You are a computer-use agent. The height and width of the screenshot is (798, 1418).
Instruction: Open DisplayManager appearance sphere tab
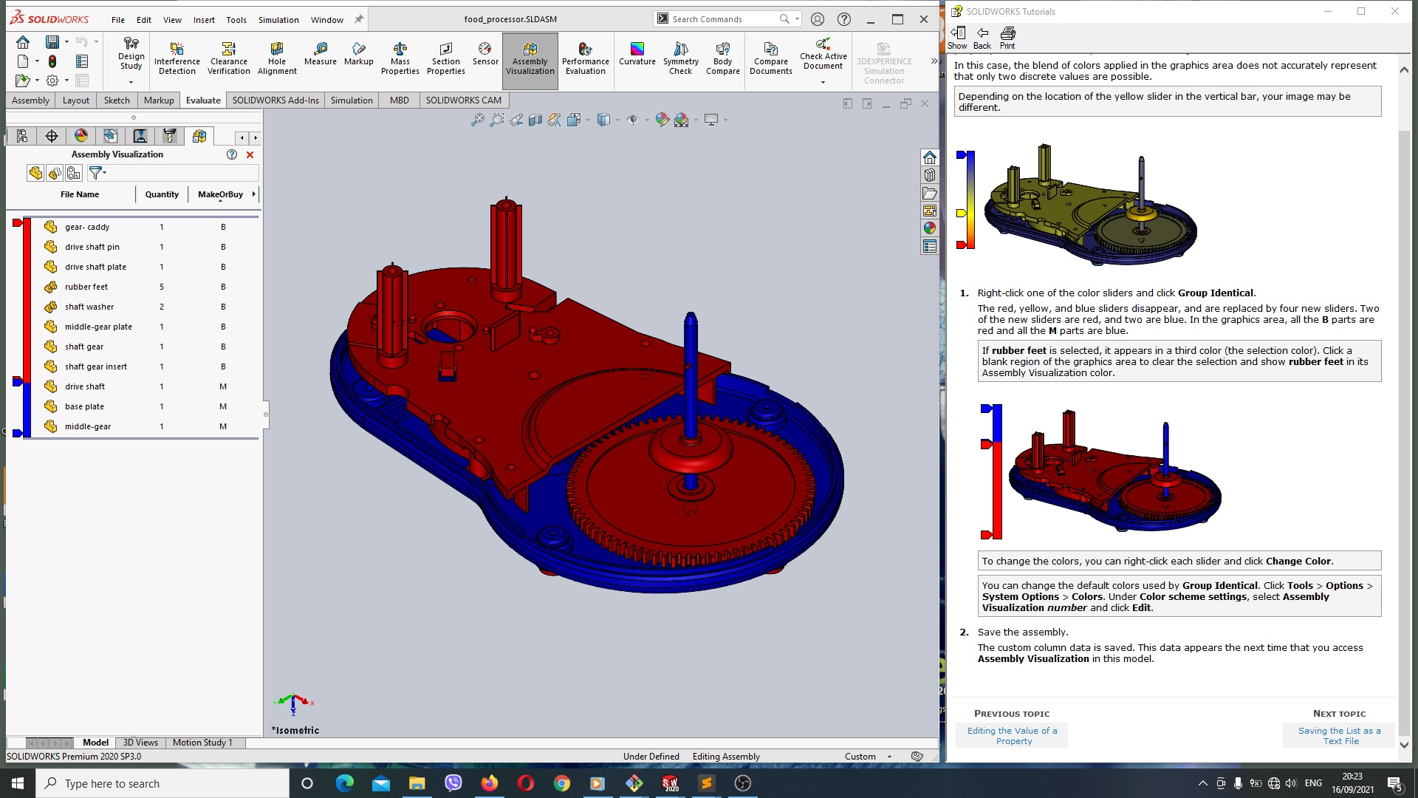(x=81, y=136)
